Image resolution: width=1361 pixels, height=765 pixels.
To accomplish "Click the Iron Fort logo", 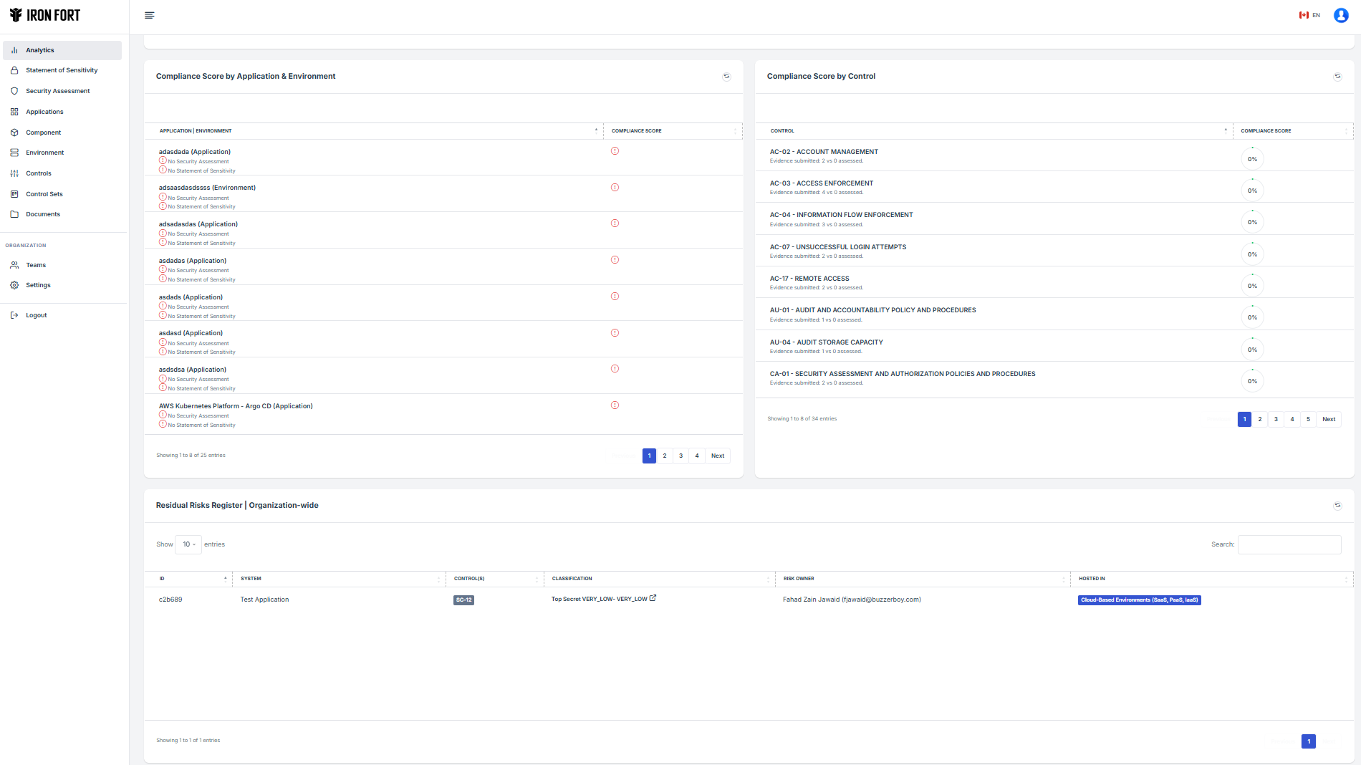I will (x=45, y=15).
